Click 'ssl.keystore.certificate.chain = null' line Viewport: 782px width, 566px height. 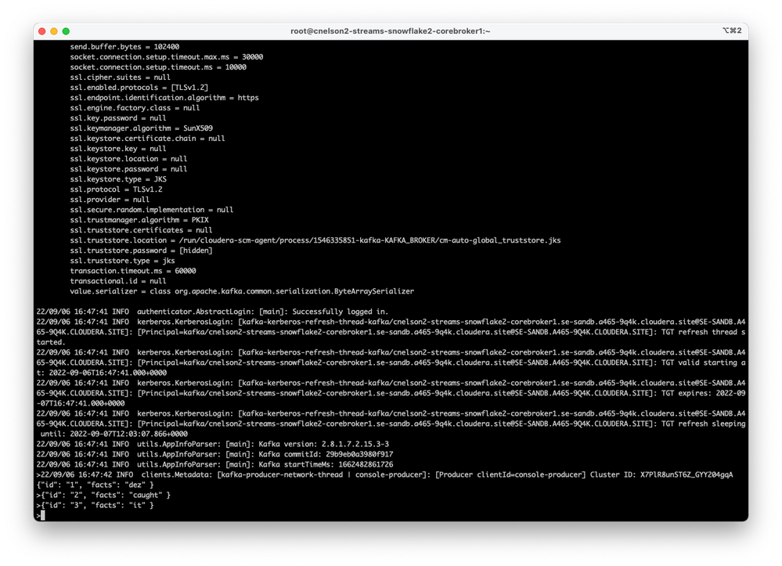coord(147,139)
